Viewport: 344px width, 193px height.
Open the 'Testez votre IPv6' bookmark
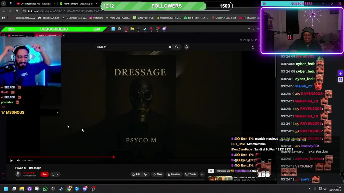143,18
